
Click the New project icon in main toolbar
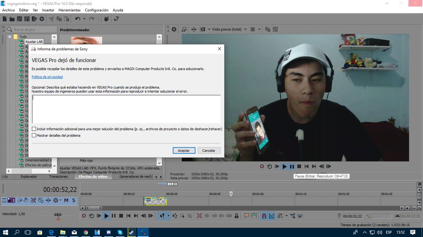tap(5, 19)
